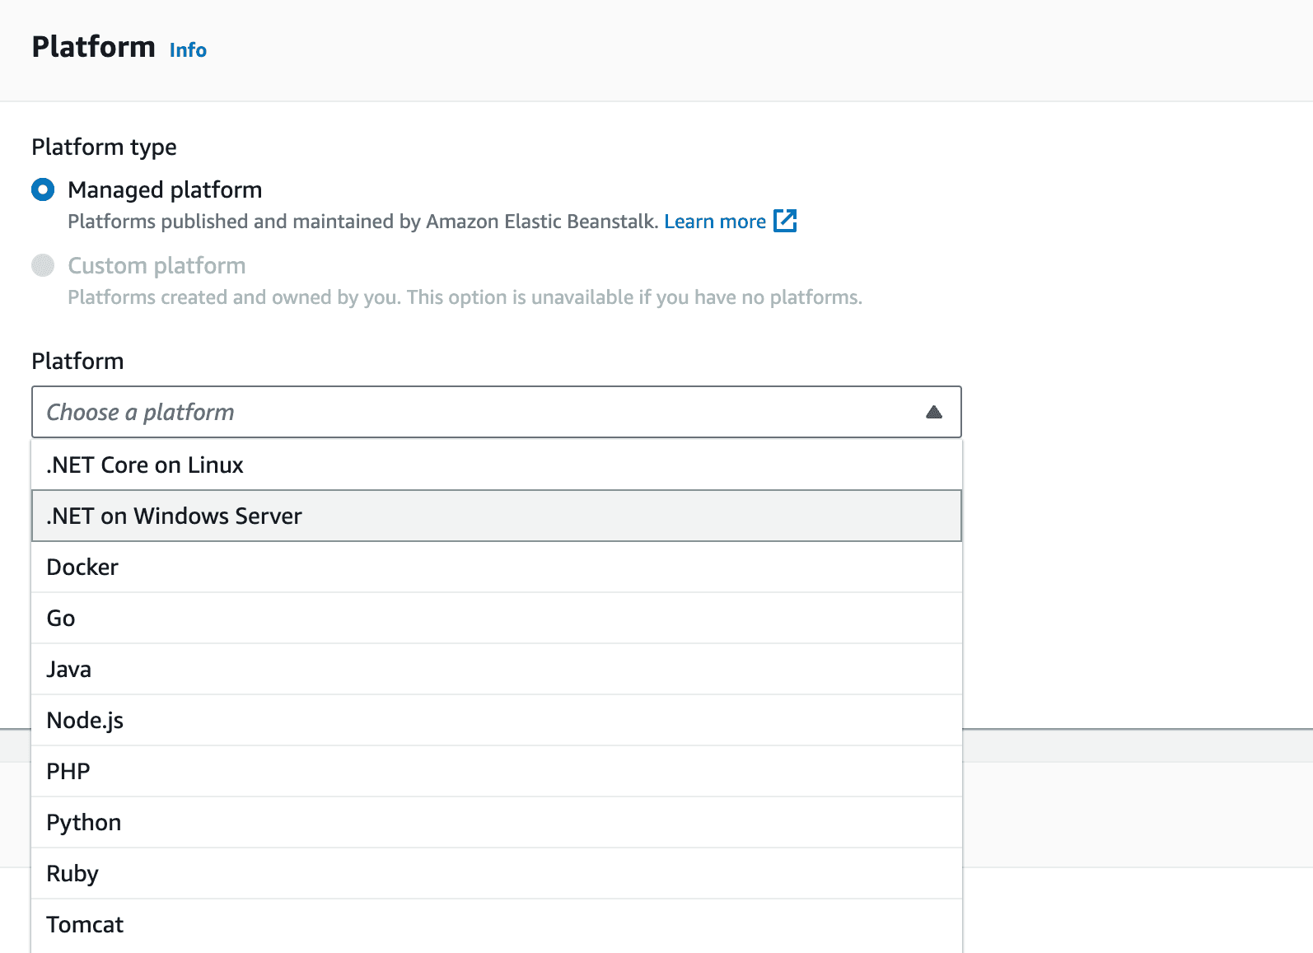This screenshot has height=953, width=1313.
Task: Select PHP in the platform dropdown
Action: click(497, 771)
